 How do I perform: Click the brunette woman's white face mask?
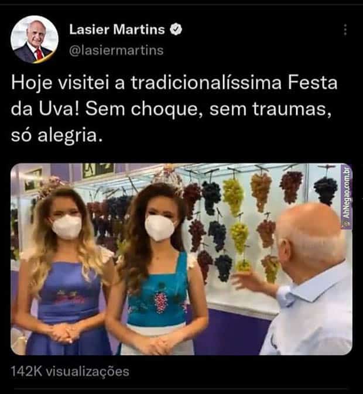pos(160,228)
